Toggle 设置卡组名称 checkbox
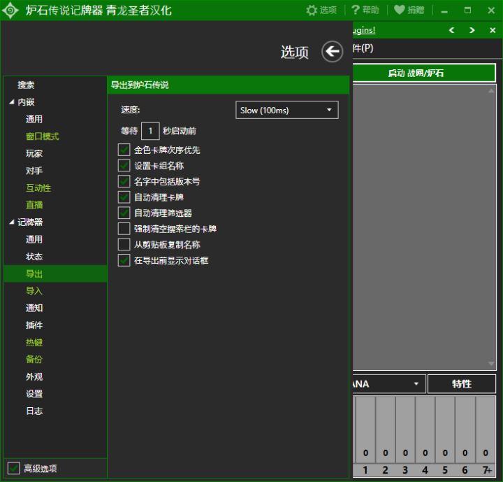The height and width of the screenshot is (482, 503). pos(124,166)
